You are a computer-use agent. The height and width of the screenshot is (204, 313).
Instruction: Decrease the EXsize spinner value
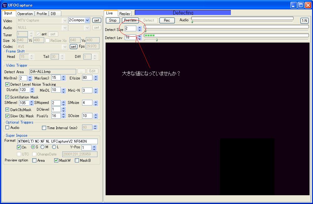click(96, 79)
